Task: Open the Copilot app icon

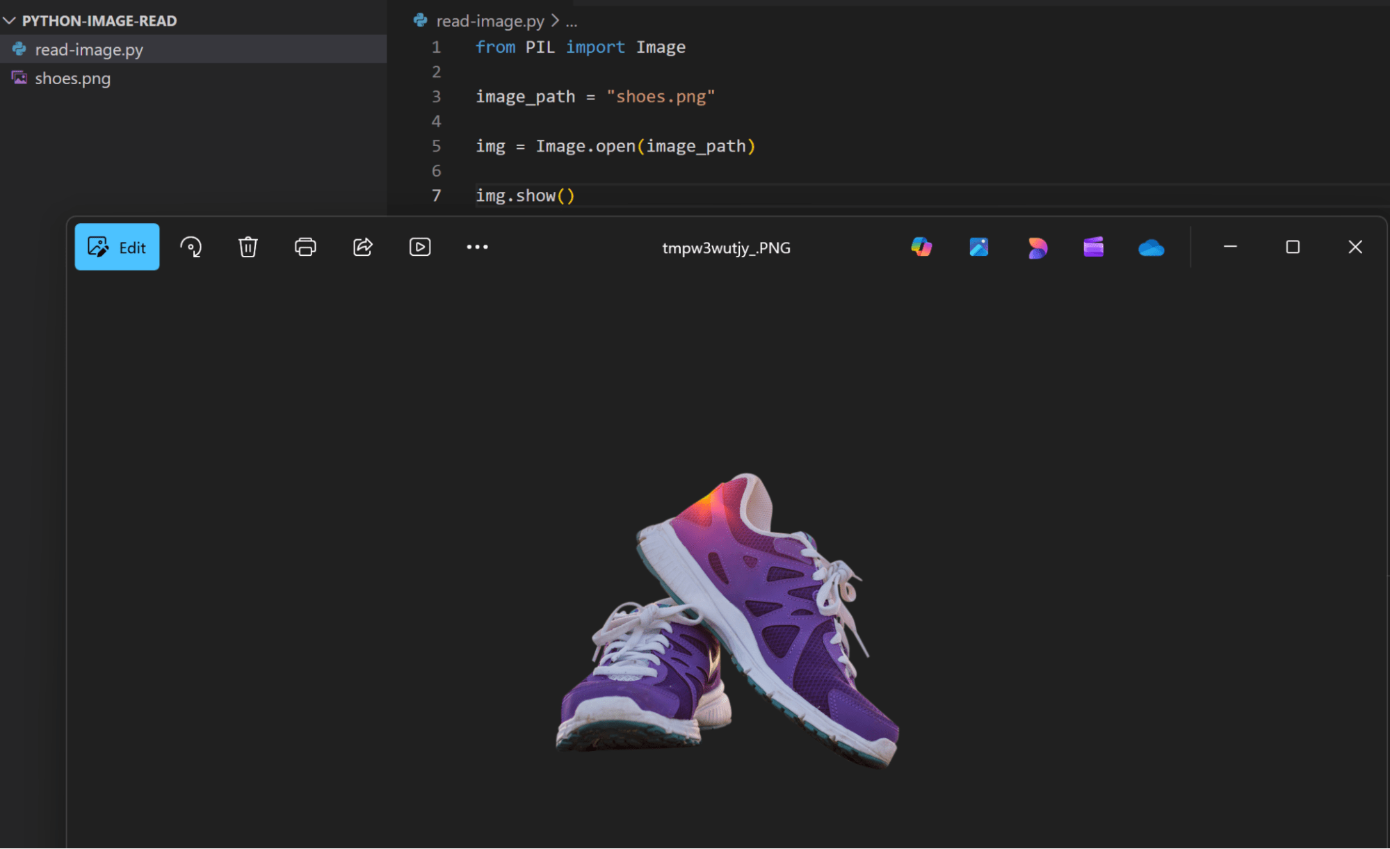Action: (921, 247)
